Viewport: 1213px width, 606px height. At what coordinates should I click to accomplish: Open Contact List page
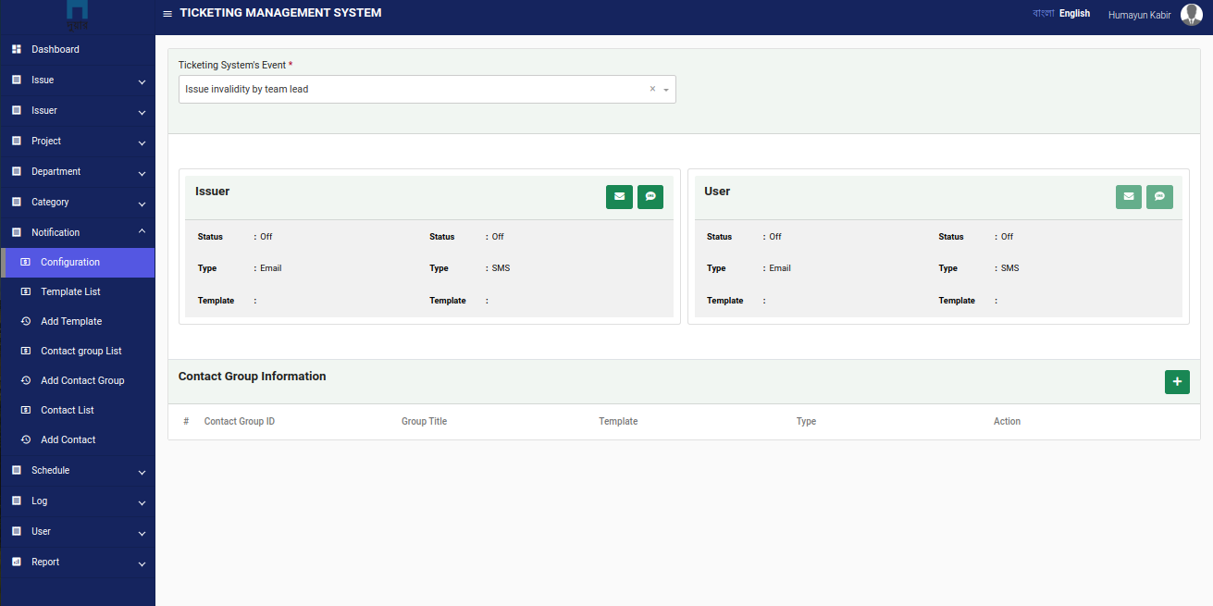click(78, 410)
